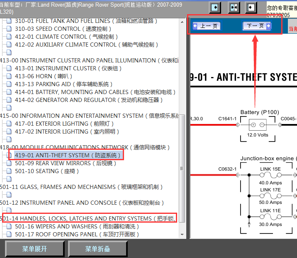This screenshot has height=258, width=297.
Task: Click page icon beside 414-02 GENERATOR
Action: pyautogui.click(x=9, y=100)
